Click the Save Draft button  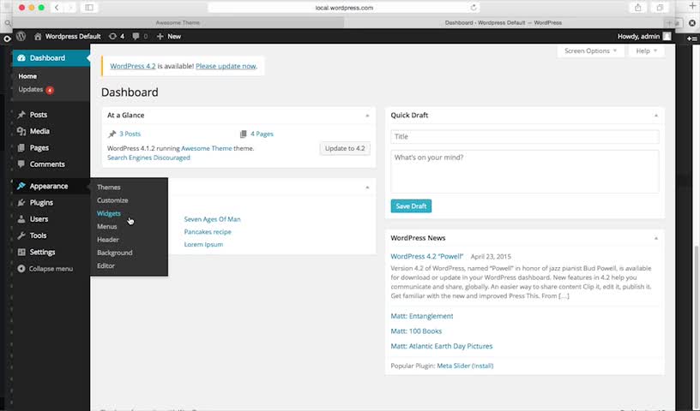click(x=411, y=206)
